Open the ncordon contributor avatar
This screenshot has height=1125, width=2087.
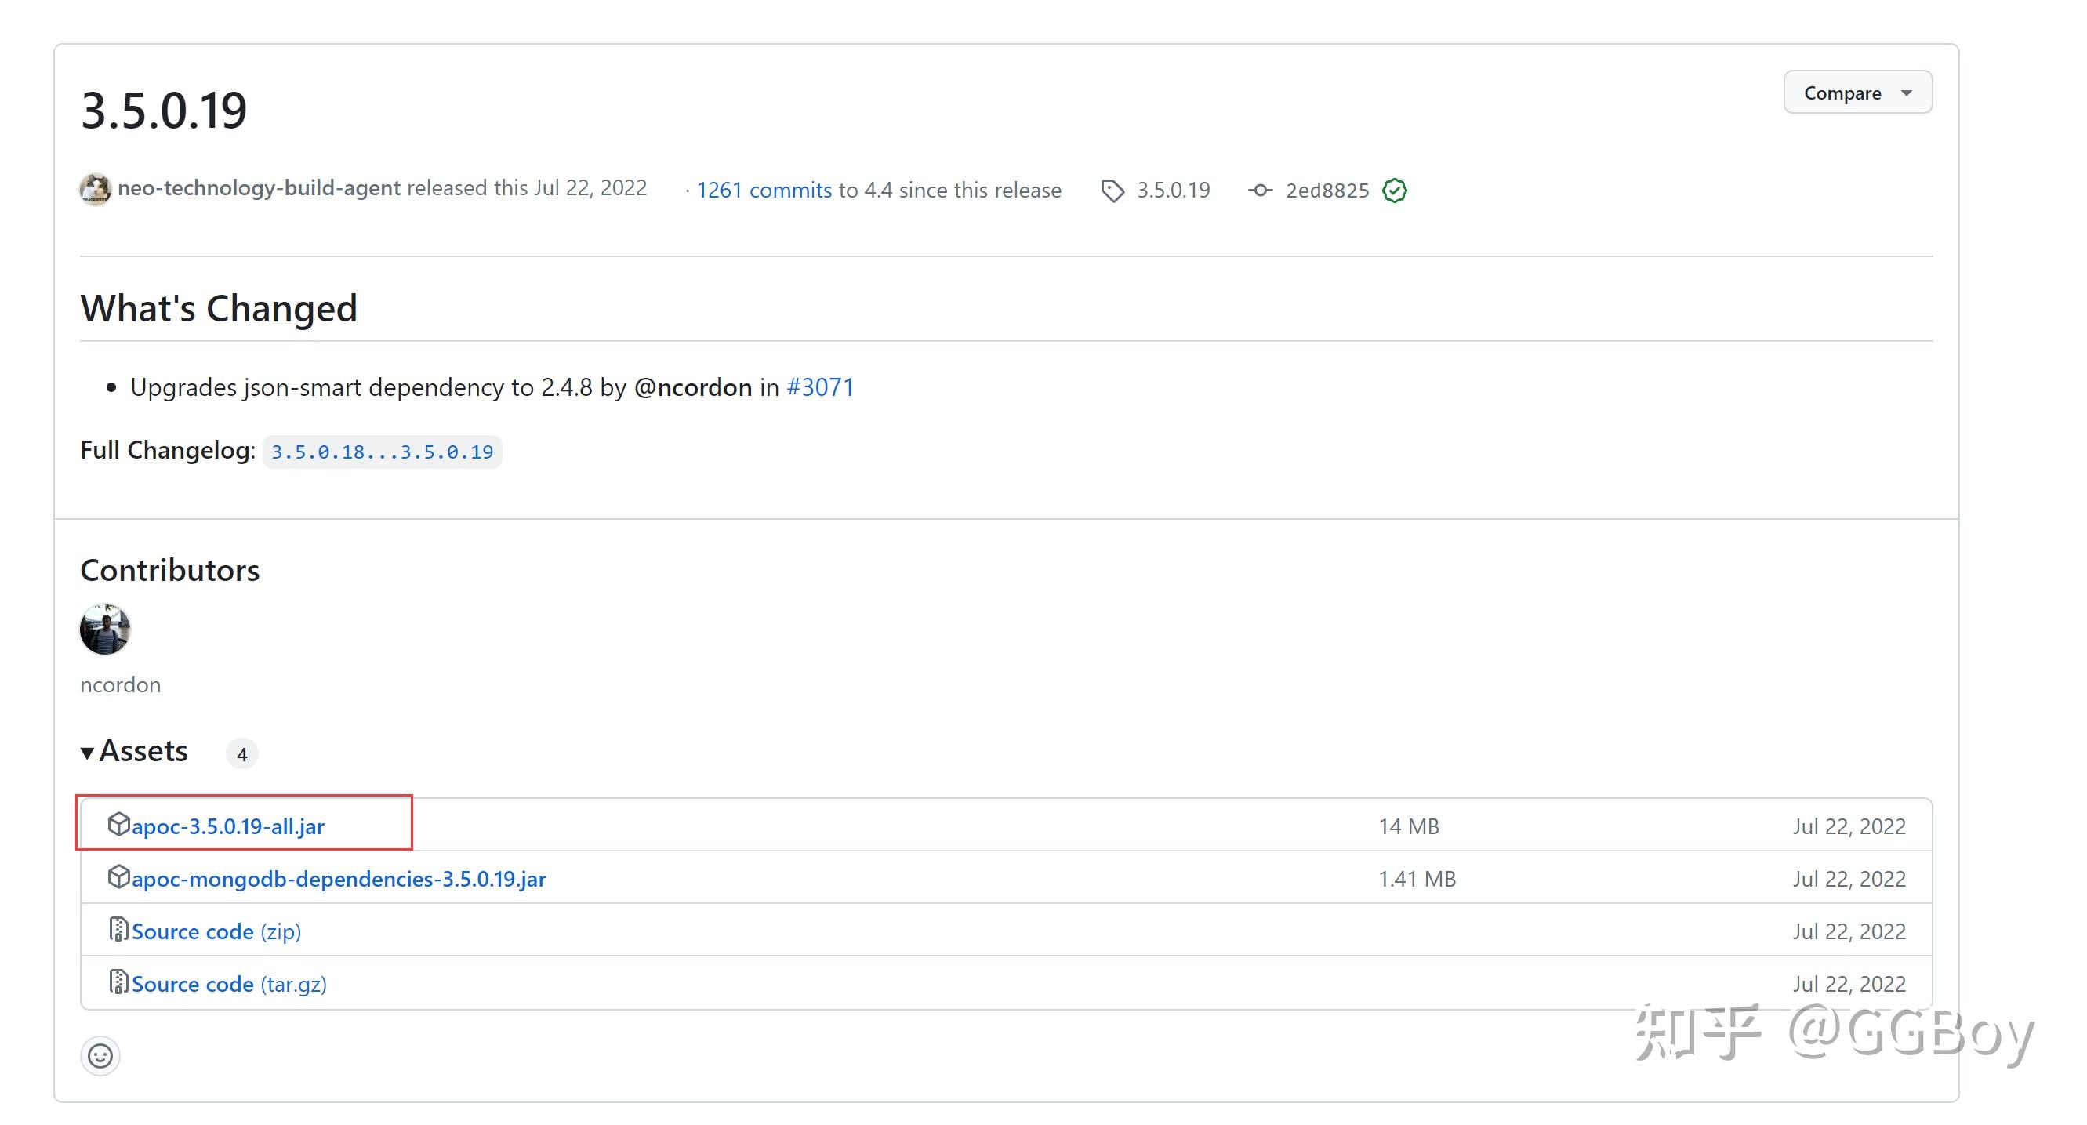[105, 630]
